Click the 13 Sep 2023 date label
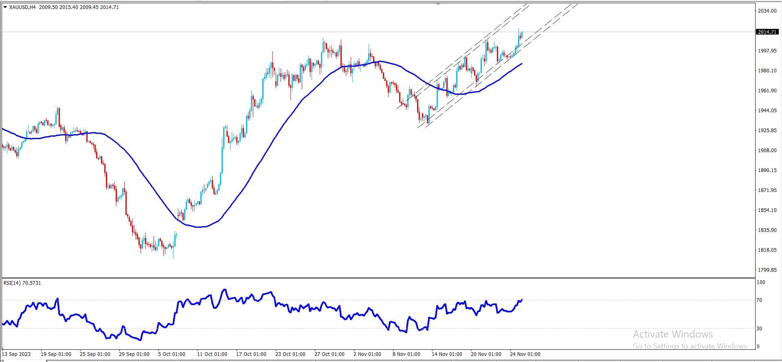 16,354
